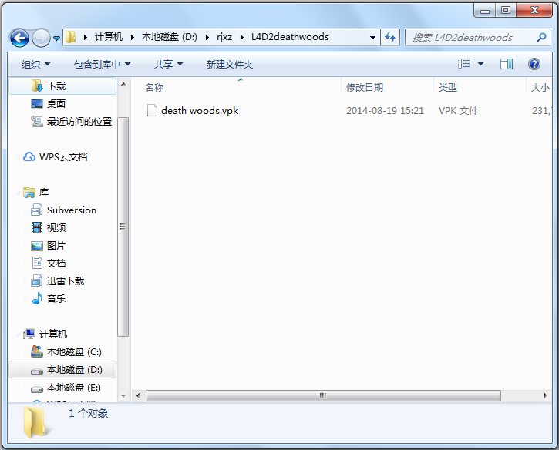Sort files by 修改日期 column header
Viewport: 559px width, 450px height.
365,88
